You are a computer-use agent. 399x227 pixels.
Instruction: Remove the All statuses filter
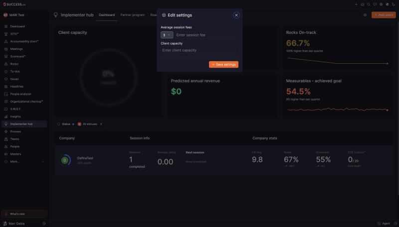101,124
